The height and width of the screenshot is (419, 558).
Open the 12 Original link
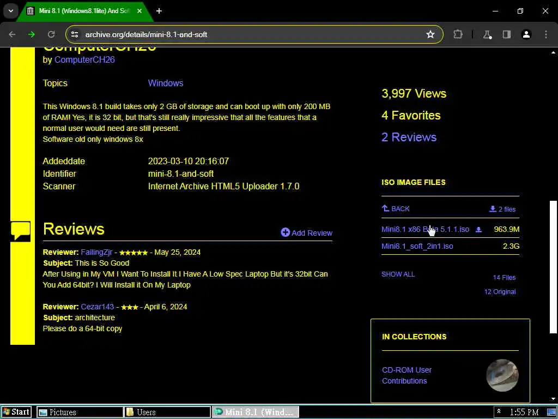500,292
